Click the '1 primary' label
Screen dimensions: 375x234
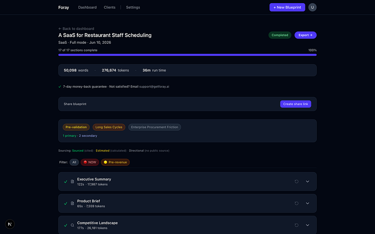(70, 136)
